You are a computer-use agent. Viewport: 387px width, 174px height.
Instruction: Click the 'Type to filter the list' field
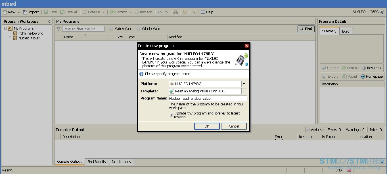[x=83, y=29]
